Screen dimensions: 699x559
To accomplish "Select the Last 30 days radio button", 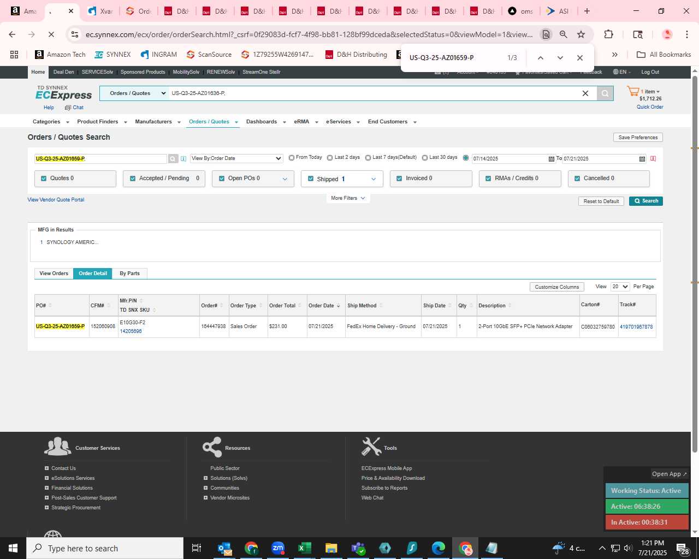I will [x=425, y=158].
